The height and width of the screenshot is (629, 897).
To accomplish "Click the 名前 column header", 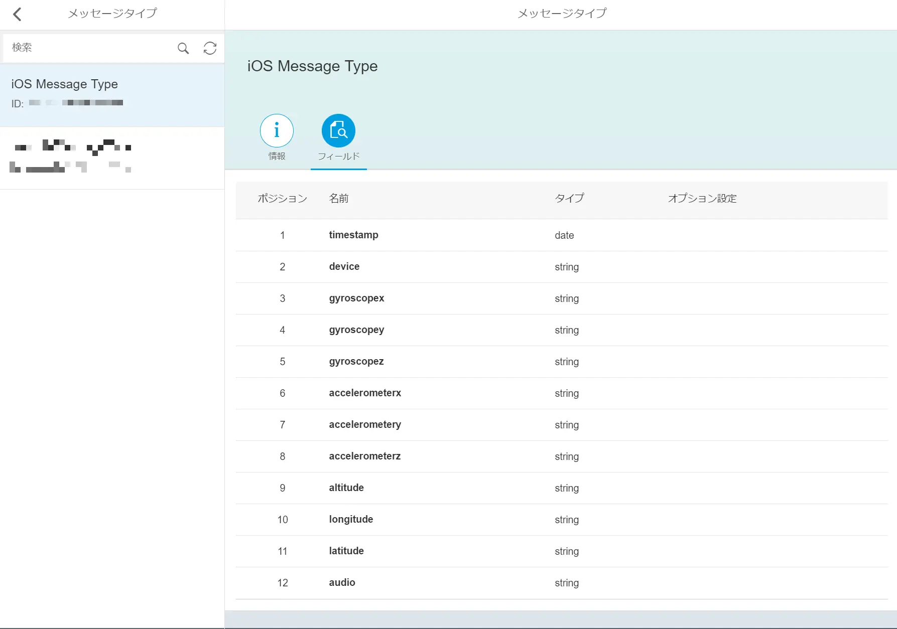I will click(339, 199).
